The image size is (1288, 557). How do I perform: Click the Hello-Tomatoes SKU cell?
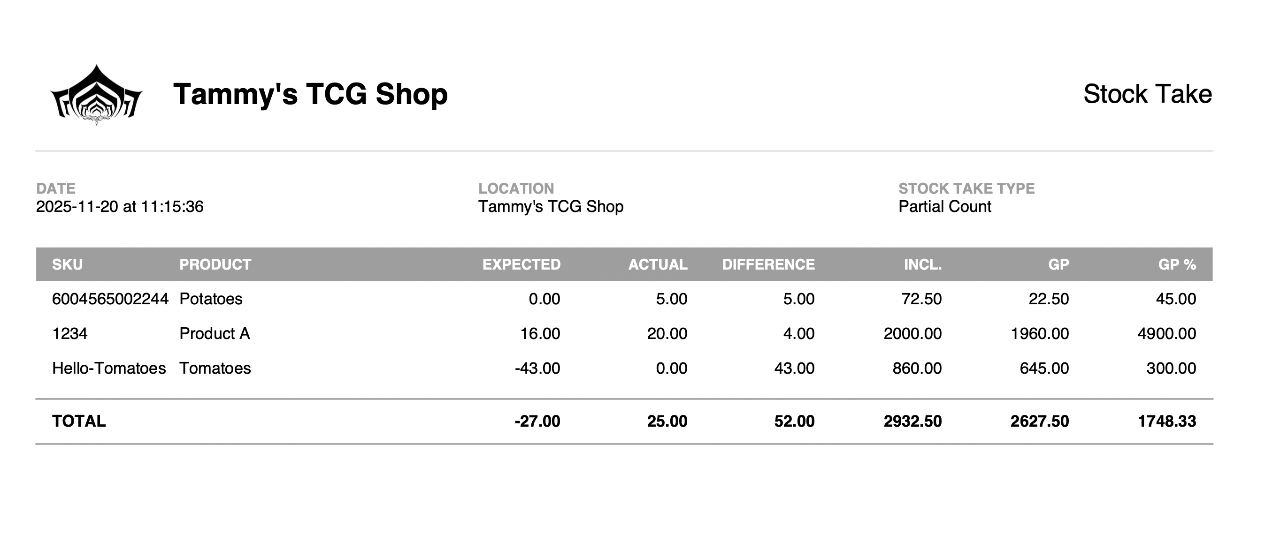click(109, 368)
